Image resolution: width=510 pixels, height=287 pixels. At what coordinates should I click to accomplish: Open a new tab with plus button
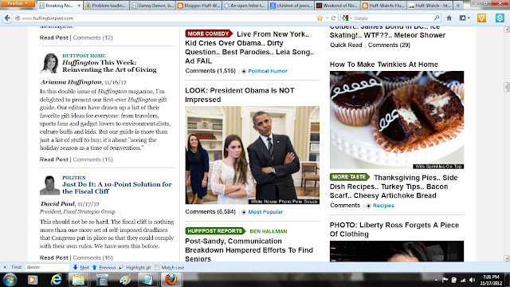point(458,6)
